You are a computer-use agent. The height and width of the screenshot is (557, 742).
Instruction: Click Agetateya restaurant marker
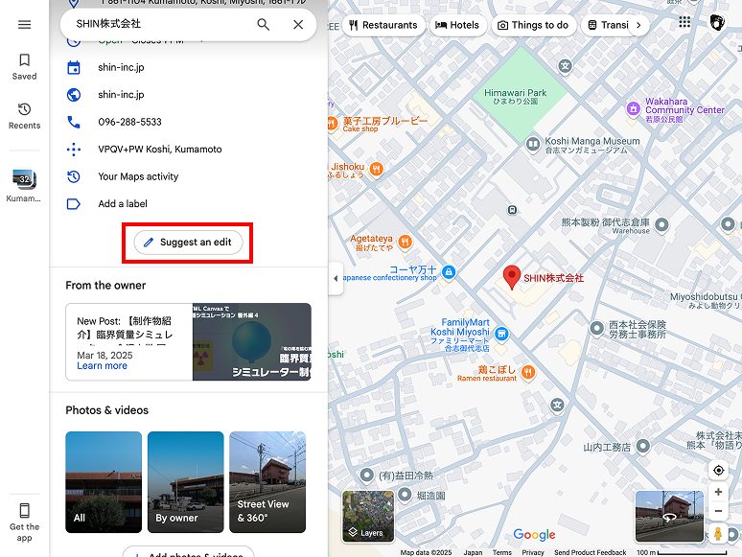pos(405,243)
